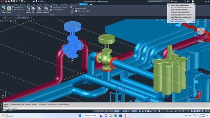210x118 pixels.
Task: Click Isolate Objects in General panel
Action: (17, 7)
